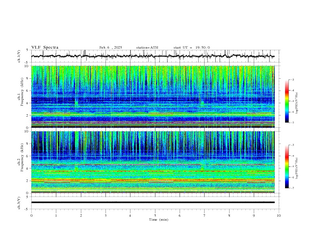The height and width of the screenshot is (242, 314).
Task: Click time axis tick label "9"
Action: tap(254, 216)
